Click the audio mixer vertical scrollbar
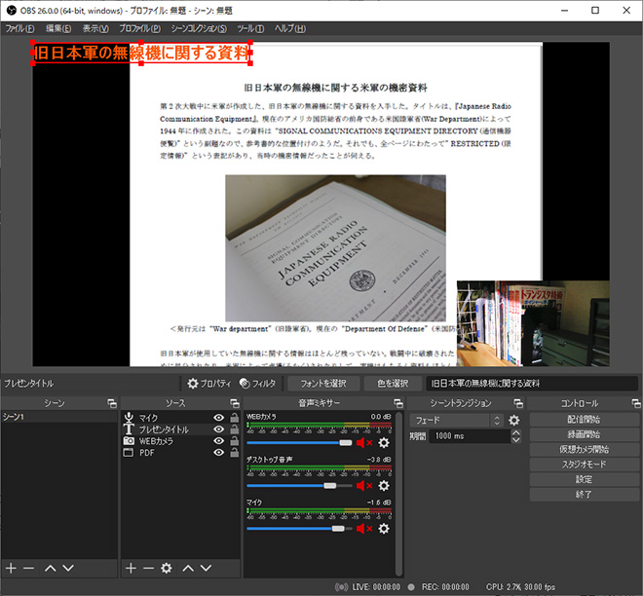 coord(399,494)
